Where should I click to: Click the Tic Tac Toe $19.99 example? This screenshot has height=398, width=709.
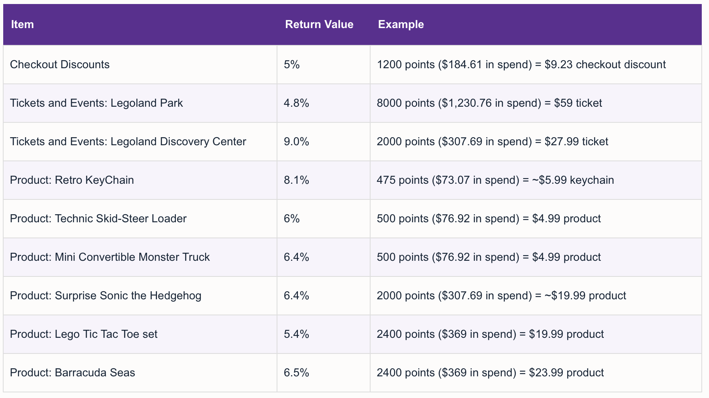[x=490, y=334]
